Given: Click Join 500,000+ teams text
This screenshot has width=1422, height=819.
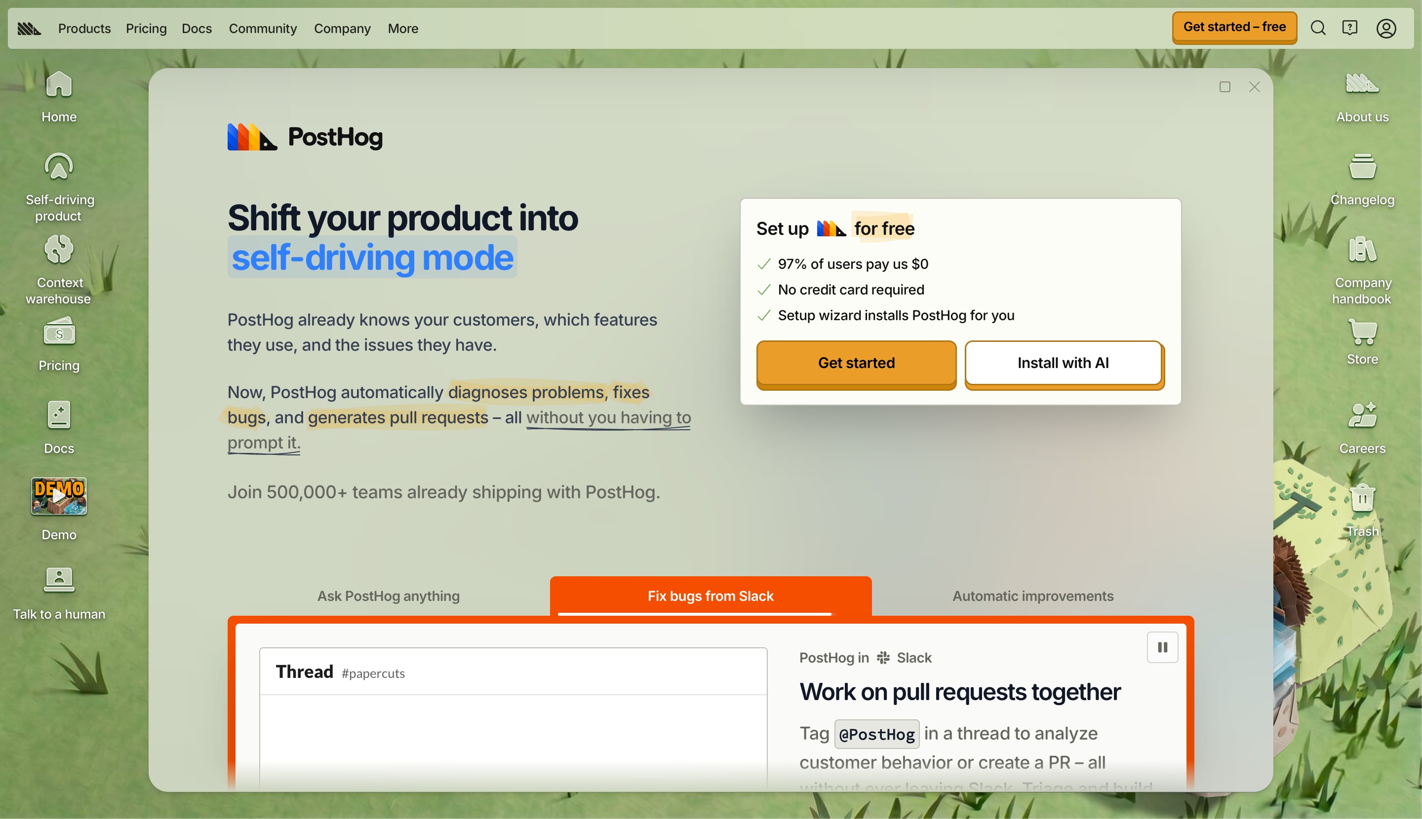Looking at the screenshot, I should (443, 492).
